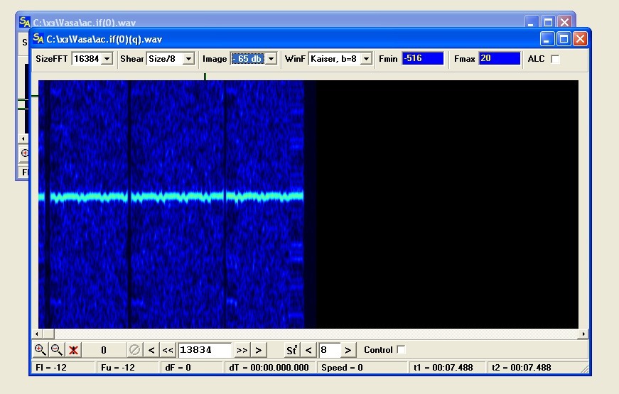Step back one position with single left arrow

(x=151, y=350)
